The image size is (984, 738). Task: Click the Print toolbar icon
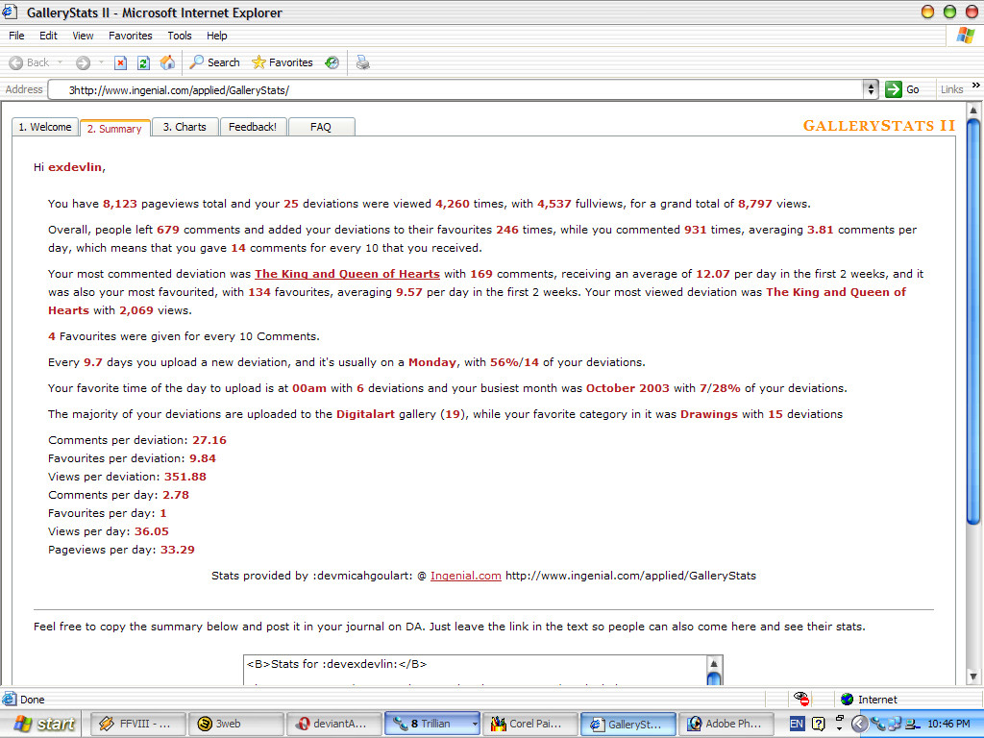click(x=362, y=62)
